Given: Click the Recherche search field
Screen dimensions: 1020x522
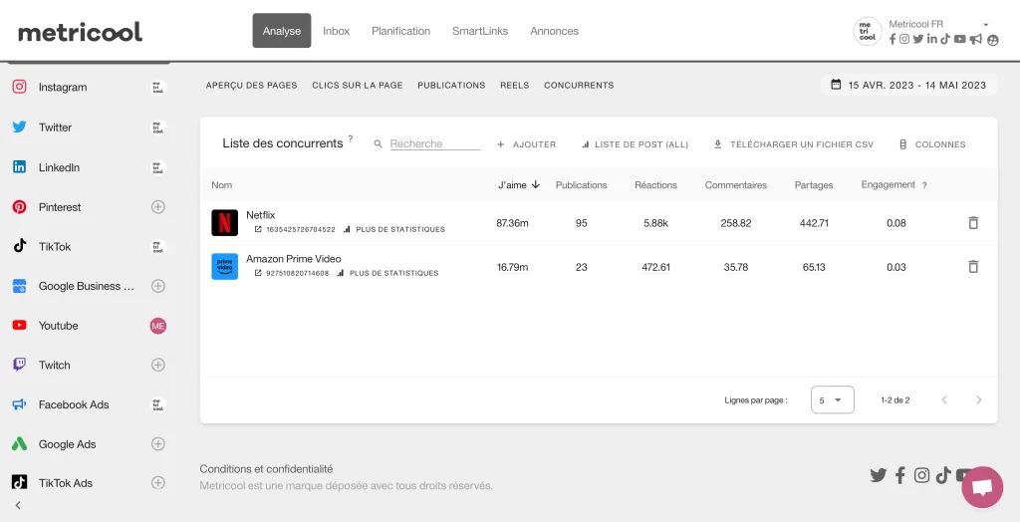Looking at the screenshot, I should click(434, 143).
